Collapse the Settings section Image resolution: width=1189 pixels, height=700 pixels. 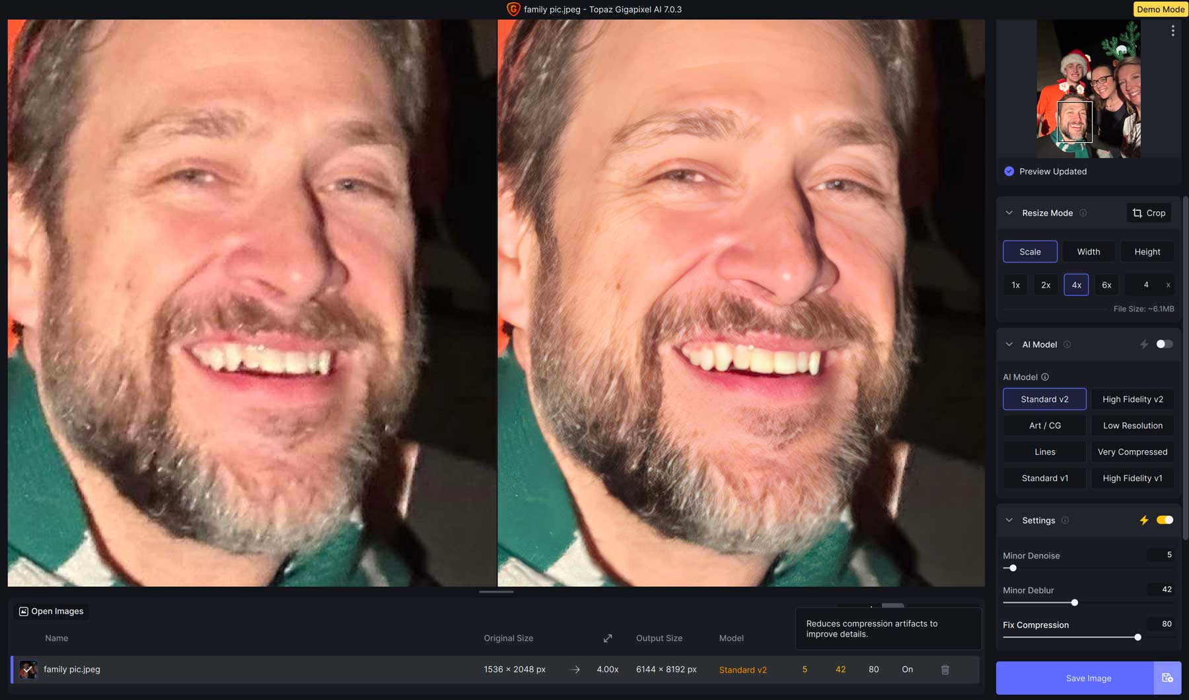(x=1009, y=520)
